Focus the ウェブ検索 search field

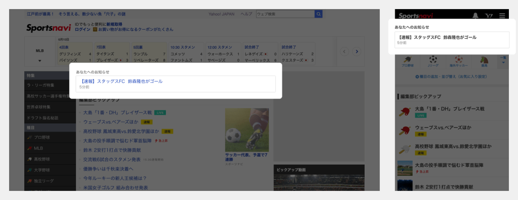point(285,14)
